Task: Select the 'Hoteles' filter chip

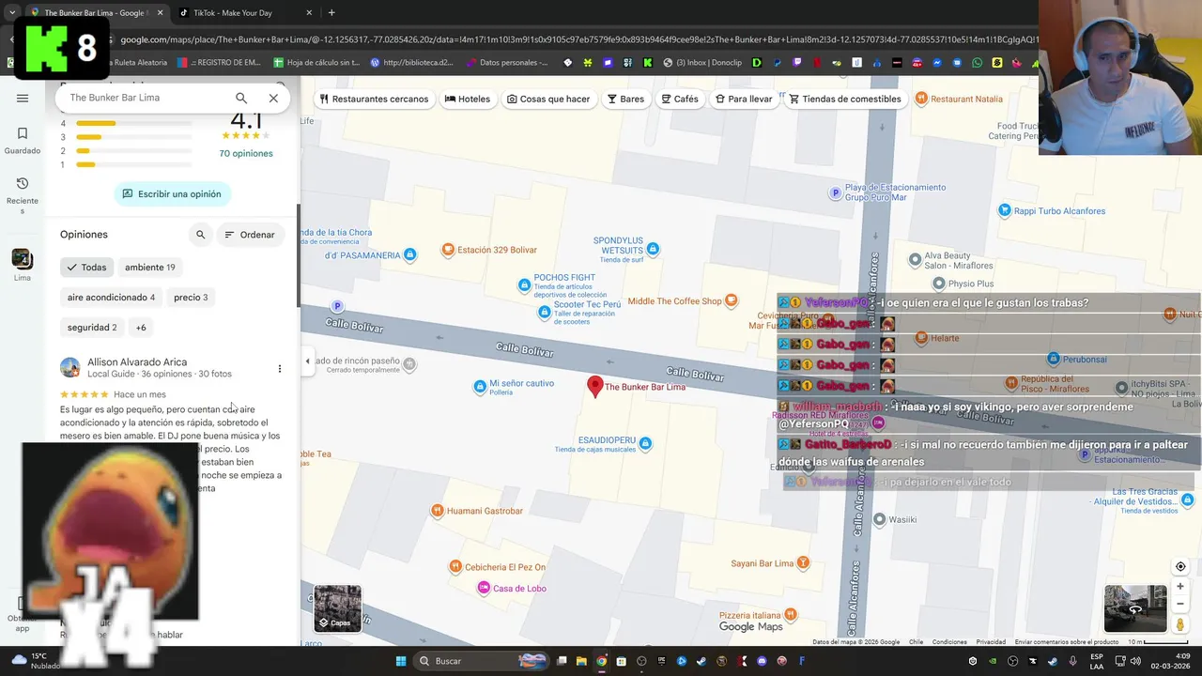Action: coord(468,99)
